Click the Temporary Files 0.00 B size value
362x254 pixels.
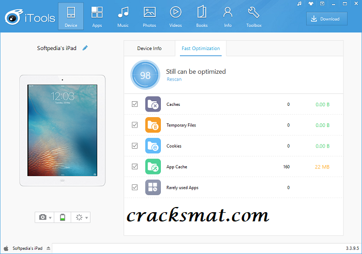coord(323,125)
